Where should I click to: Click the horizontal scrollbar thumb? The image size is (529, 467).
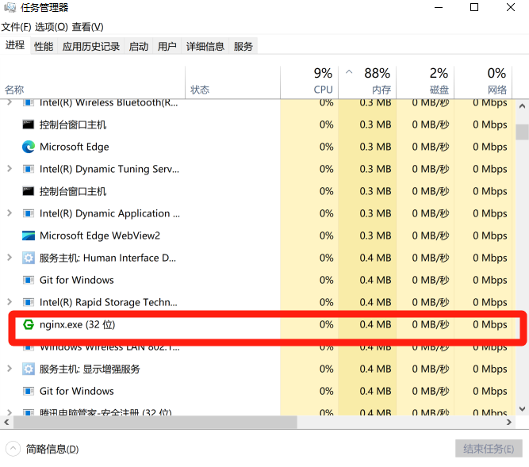tap(155, 422)
